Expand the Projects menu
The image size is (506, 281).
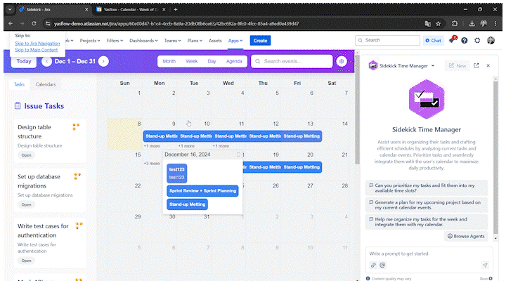[90, 41]
